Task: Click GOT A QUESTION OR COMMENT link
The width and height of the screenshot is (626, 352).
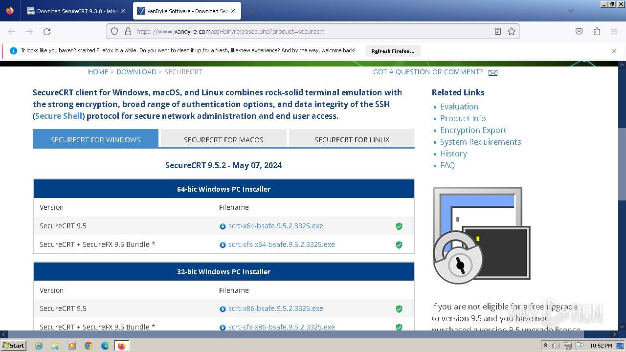Action: click(428, 72)
